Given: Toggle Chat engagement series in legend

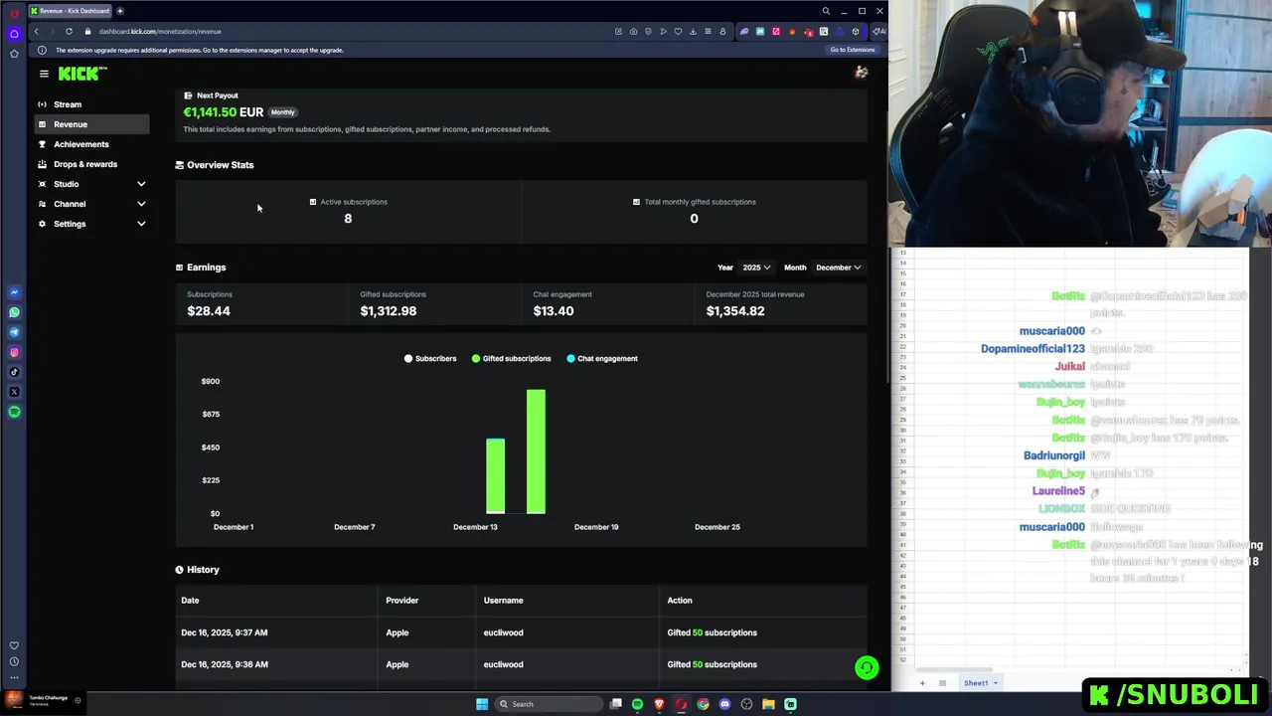Looking at the screenshot, I should pos(602,358).
